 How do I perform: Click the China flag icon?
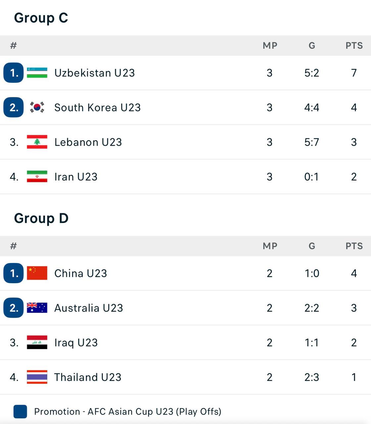point(37,273)
